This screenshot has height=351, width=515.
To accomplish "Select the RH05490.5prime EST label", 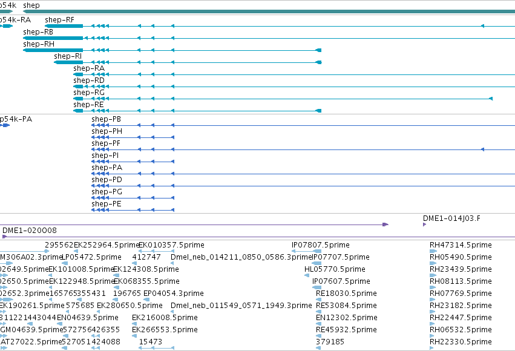I will click(461, 257).
